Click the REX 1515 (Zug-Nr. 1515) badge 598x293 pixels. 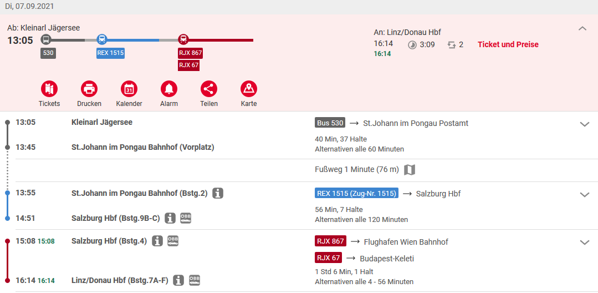356,193
